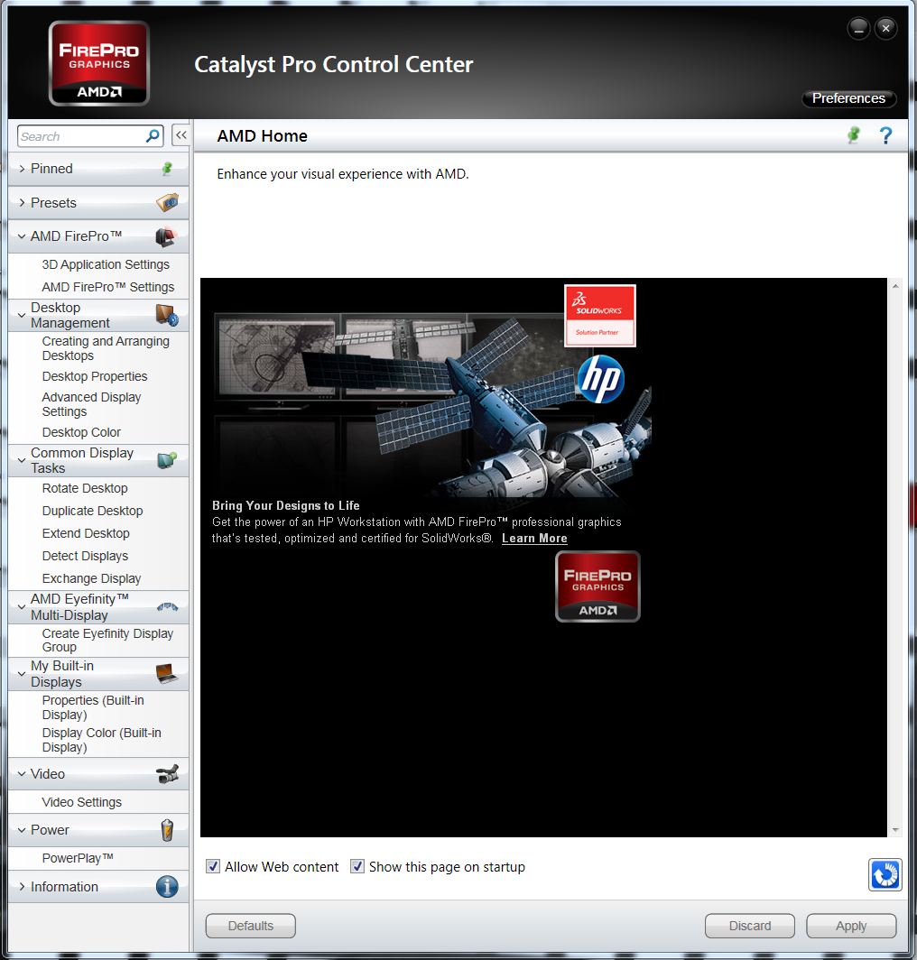The image size is (917, 960).
Task: Open AMD FirePro Settings
Action: pos(107,287)
